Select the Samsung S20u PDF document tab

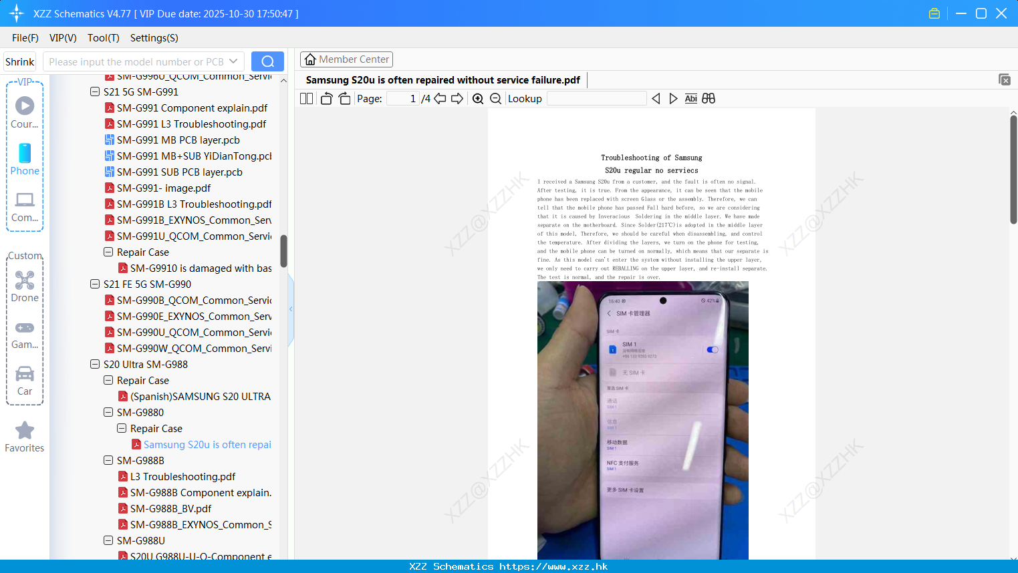tap(442, 79)
